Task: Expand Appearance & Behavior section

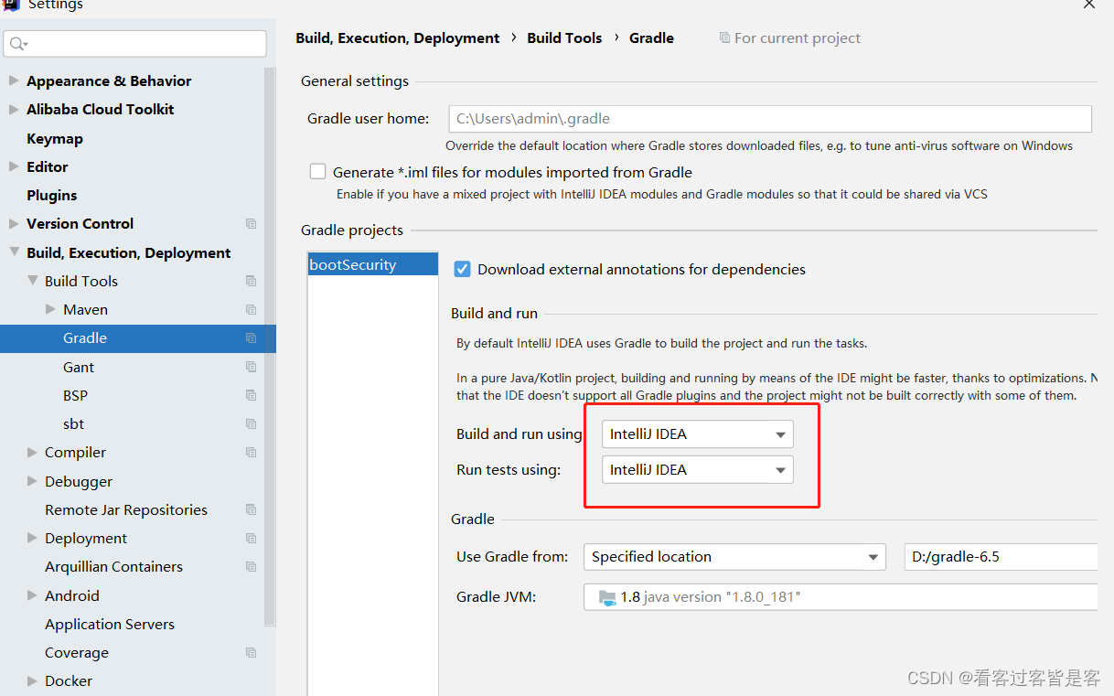Action: 14,80
